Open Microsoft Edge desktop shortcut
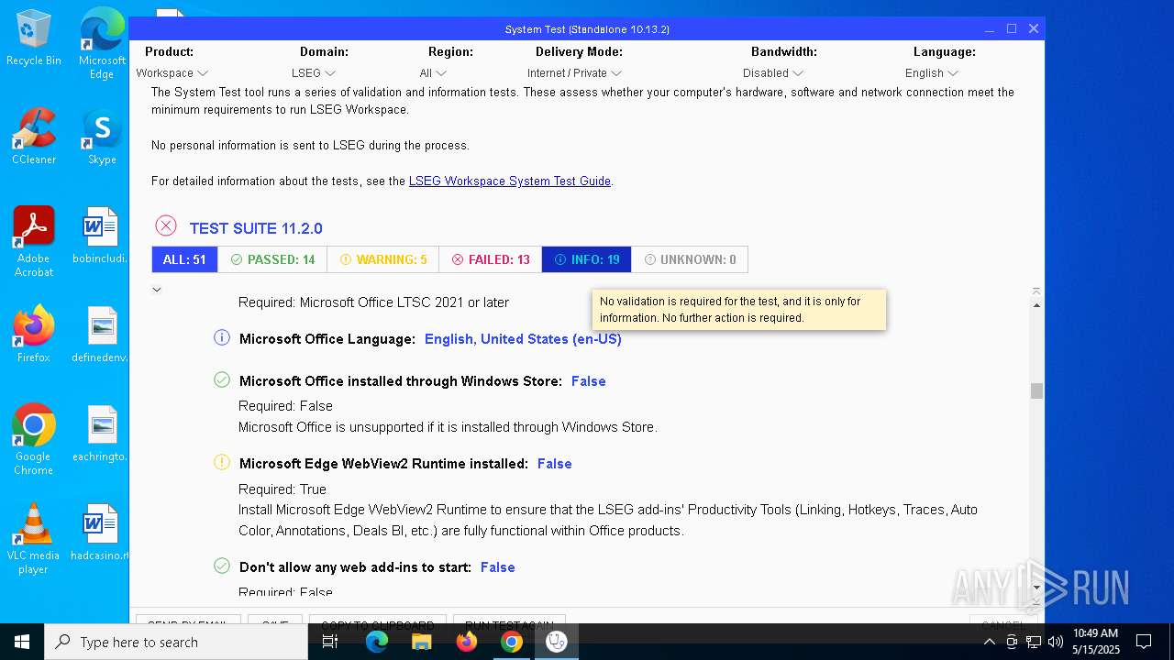 click(102, 43)
